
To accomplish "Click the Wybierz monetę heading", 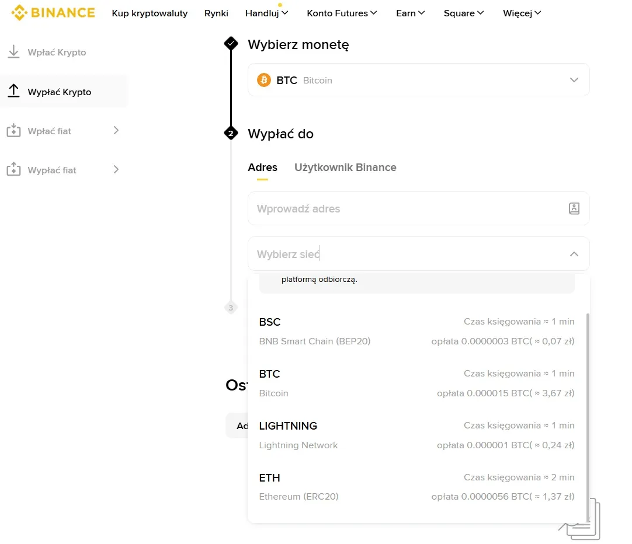I will (298, 44).
